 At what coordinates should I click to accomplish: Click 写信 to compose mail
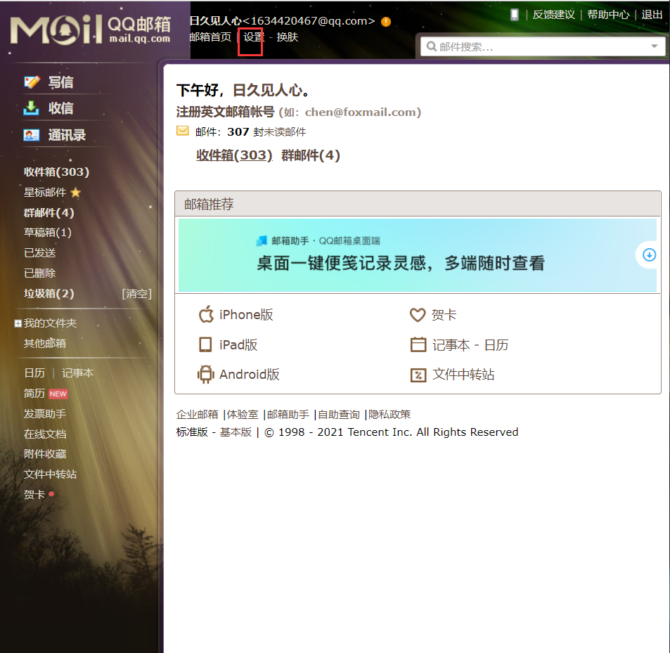(x=60, y=82)
